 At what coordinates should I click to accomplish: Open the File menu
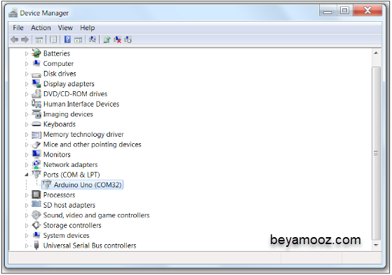pos(18,28)
